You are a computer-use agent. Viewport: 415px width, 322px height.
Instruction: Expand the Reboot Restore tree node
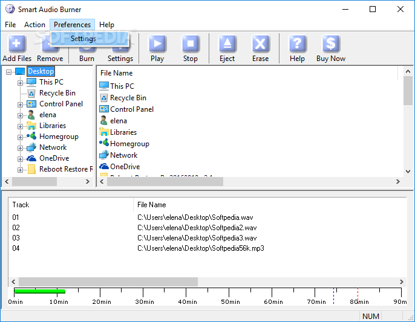click(20, 170)
